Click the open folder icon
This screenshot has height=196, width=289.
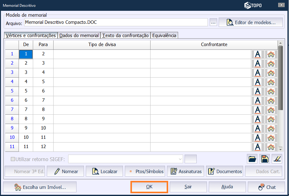click(x=252, y=159)
